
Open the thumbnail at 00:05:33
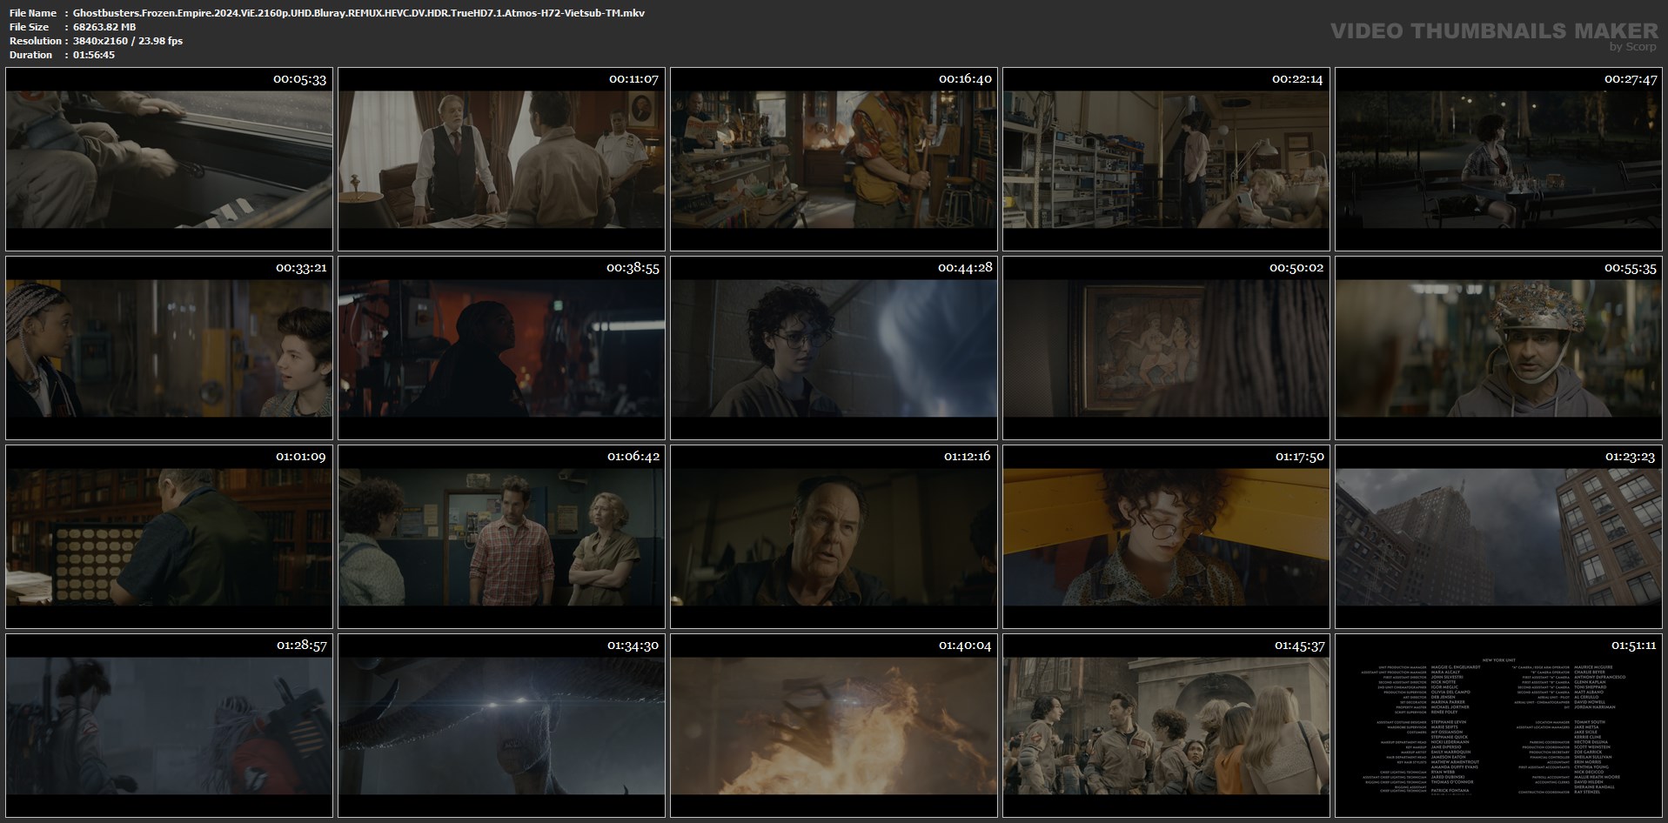click(169, 160)
